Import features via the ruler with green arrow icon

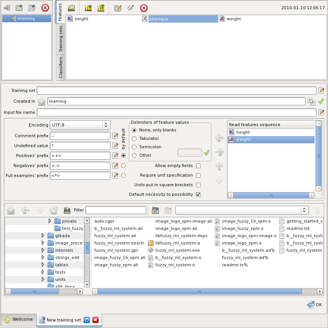100,8
